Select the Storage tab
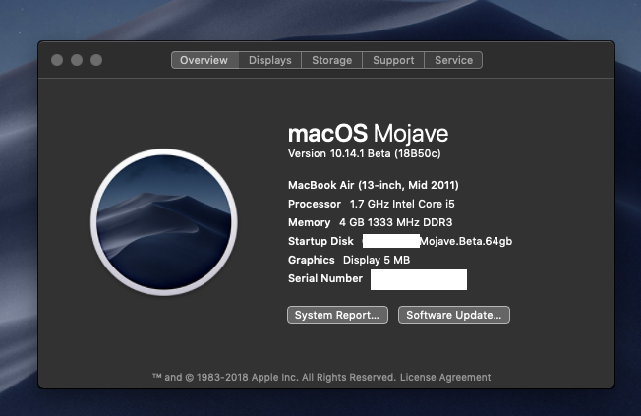641x416 pixels. [x=331, y=60]
